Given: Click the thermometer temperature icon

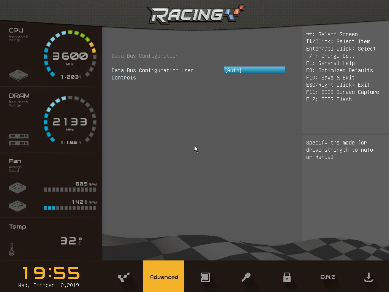Looking at the screenshot, I should click(11, 249).
